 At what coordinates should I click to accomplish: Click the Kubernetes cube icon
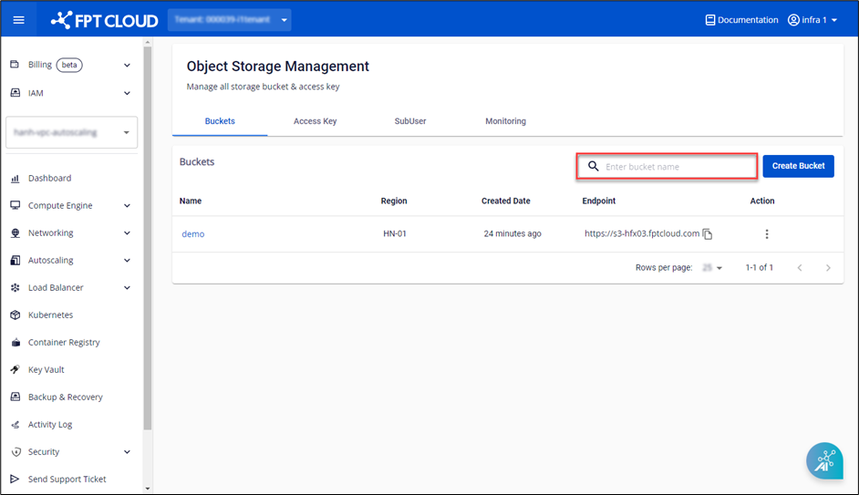(16, 315)
